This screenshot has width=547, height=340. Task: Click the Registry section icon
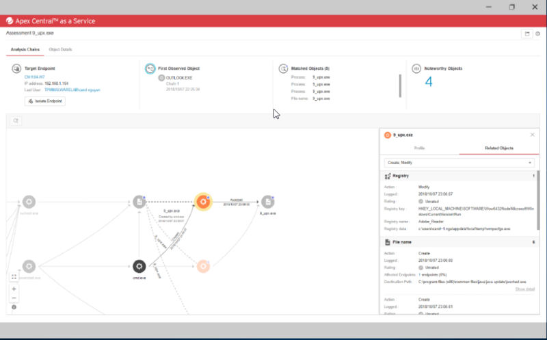388,176
